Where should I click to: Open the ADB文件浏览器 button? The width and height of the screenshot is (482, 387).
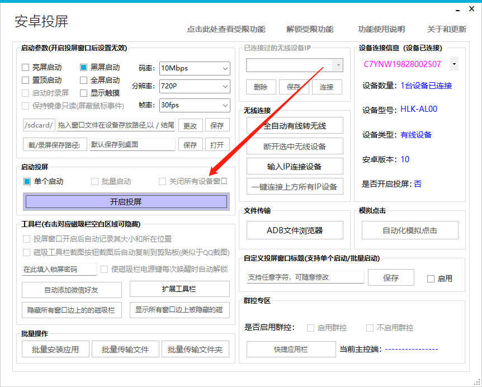295,230
